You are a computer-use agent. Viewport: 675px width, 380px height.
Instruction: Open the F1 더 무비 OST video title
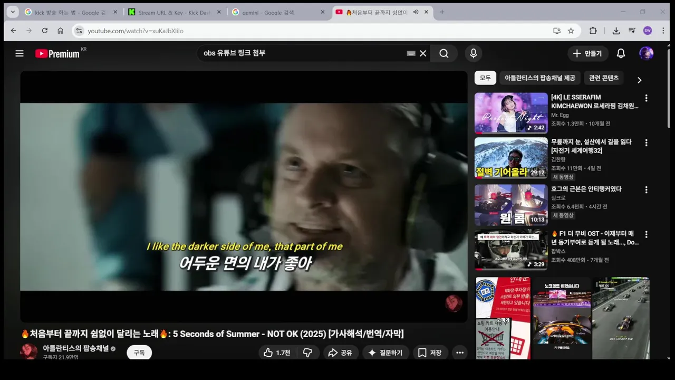[595, 238]
